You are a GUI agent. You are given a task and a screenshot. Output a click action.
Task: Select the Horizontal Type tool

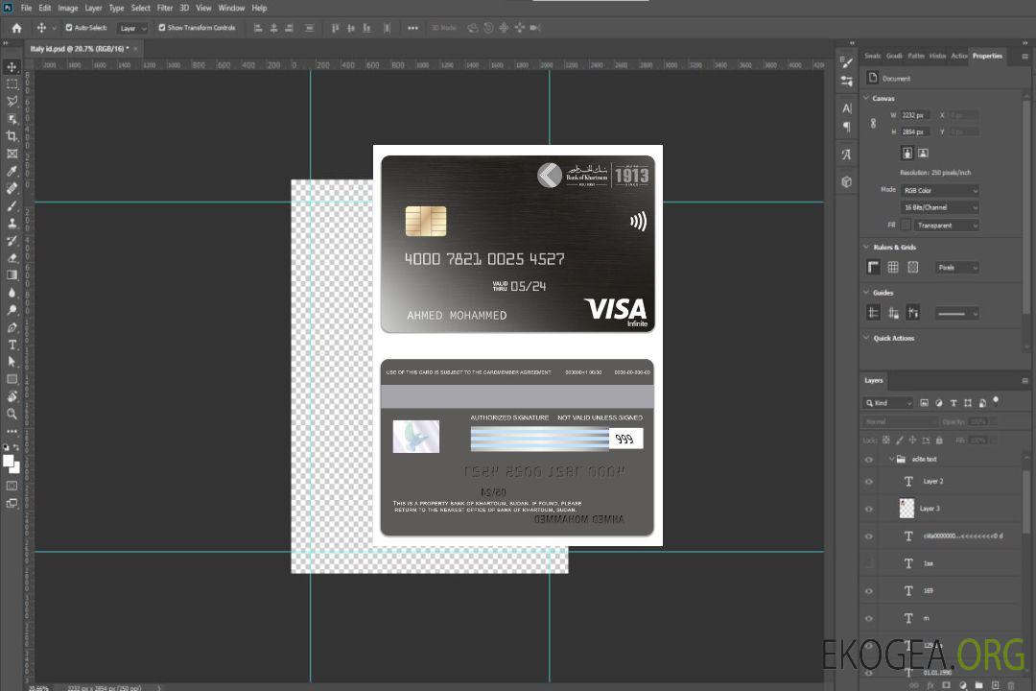tap(12, 345)
